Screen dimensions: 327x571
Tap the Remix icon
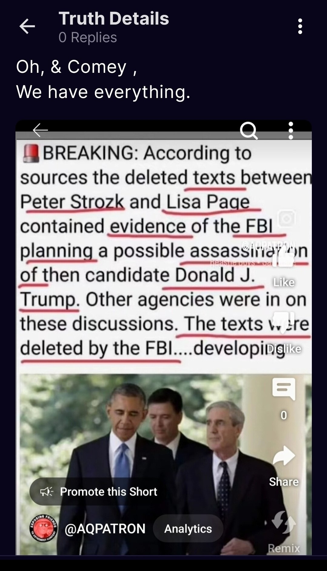pos(284,522)
